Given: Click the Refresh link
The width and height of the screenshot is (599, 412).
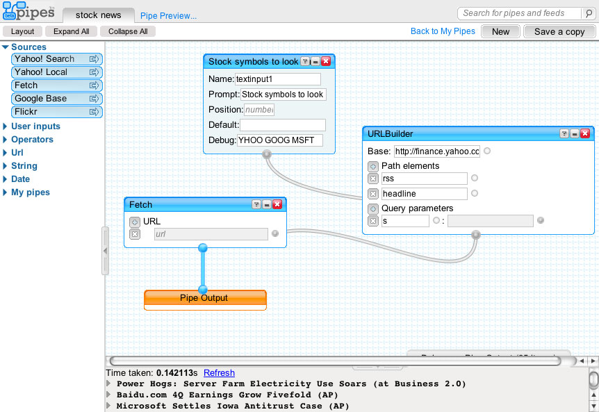Looking at the screenshot, I should 220,372.
